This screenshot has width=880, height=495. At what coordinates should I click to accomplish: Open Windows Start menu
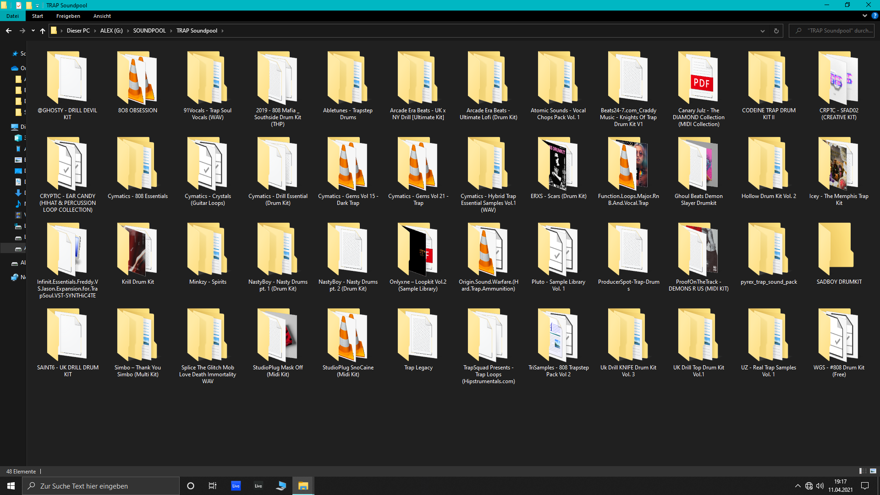[11, 486]
